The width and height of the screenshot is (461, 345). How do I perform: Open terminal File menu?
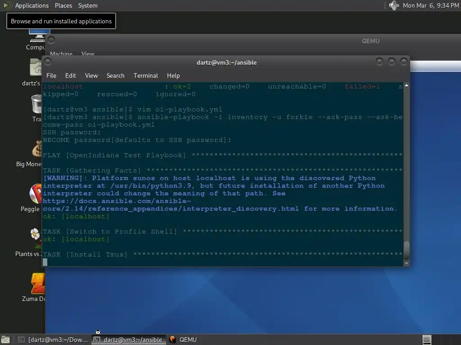51,75
